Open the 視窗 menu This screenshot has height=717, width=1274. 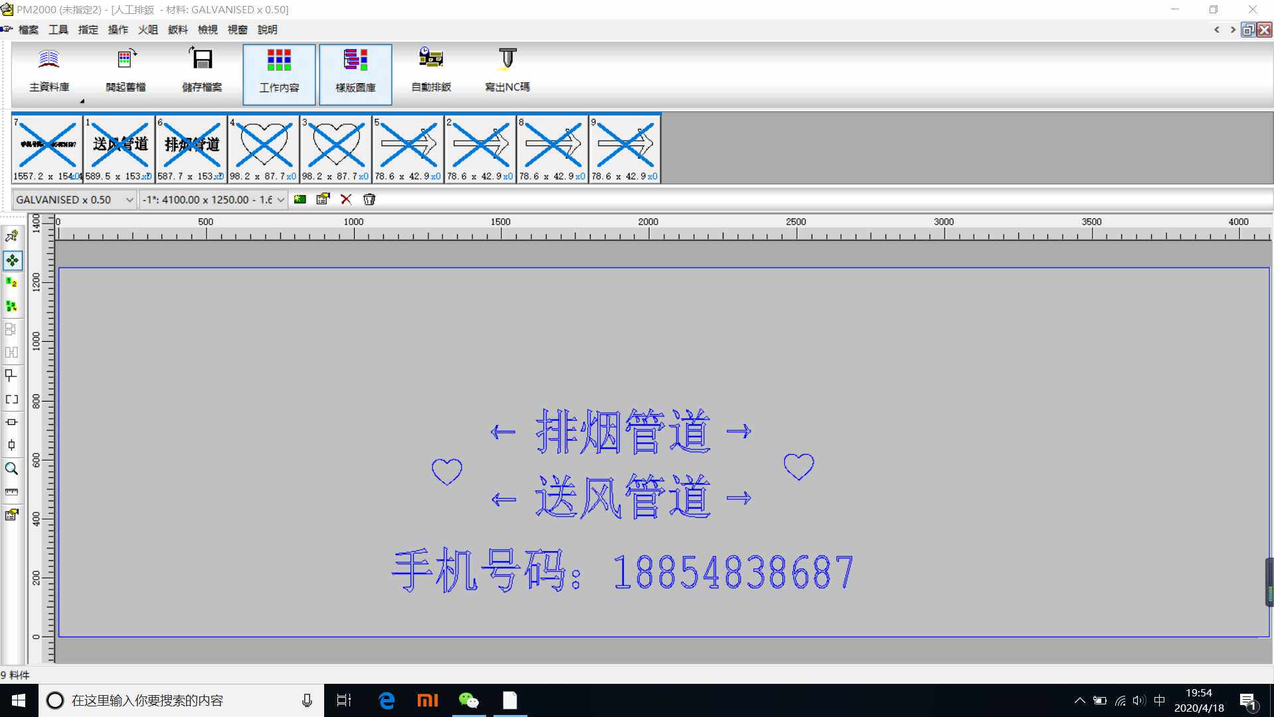pos(238,30)
